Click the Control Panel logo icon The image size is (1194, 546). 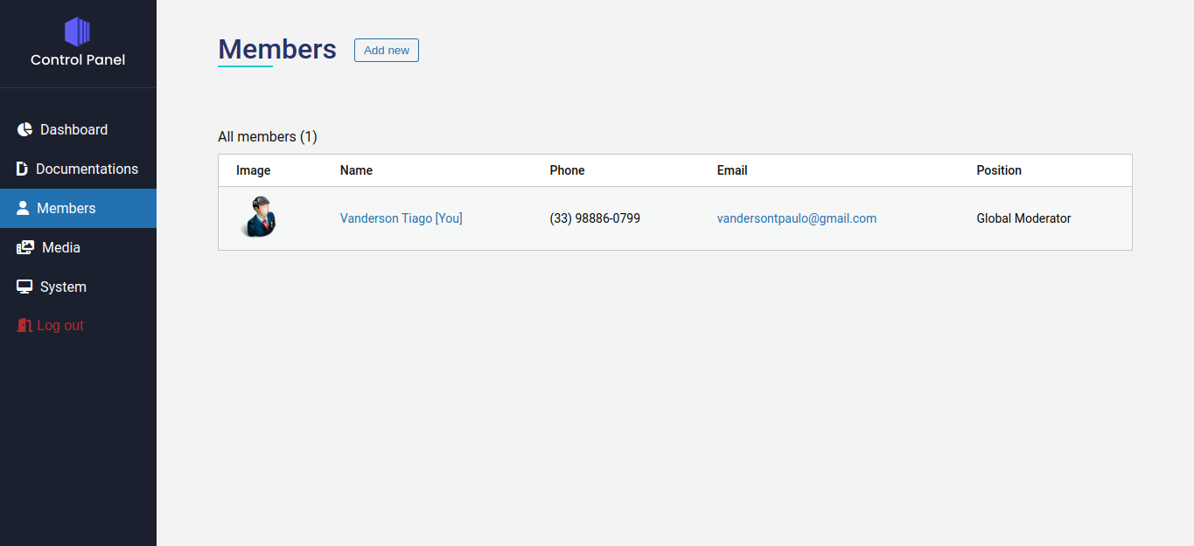pos(78,32)
